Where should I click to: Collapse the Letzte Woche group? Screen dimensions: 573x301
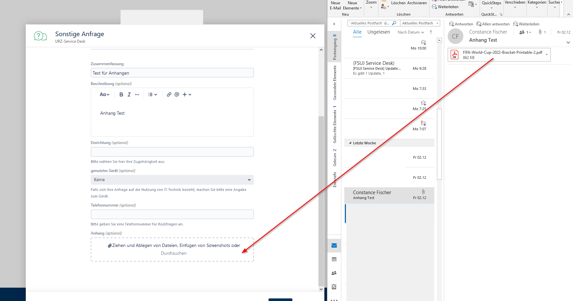[x=350, y=143]
